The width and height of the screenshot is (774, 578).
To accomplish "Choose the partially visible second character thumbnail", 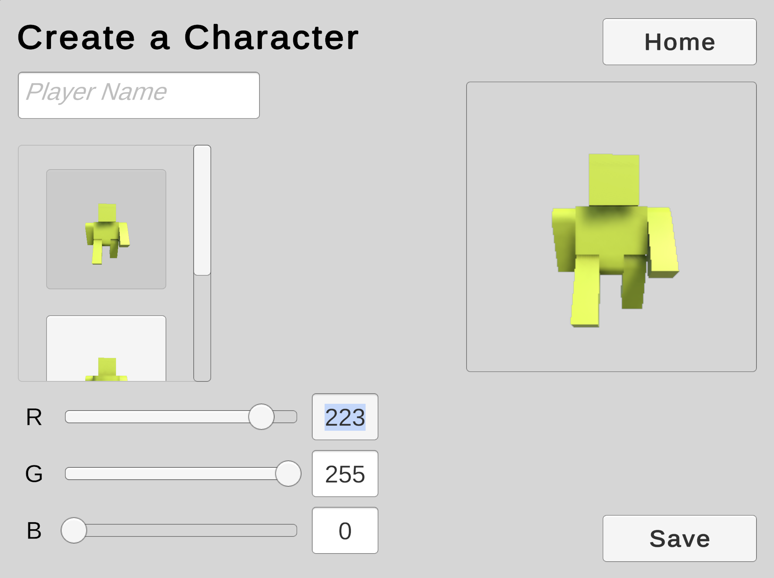I will click(106, 349).
